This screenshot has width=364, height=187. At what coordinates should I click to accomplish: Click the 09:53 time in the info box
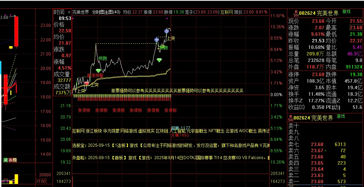click(65, 18)
